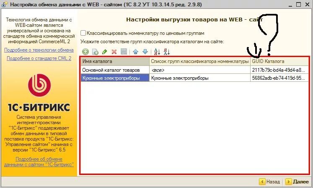The width and height of the screenshot is (313, 188).
Task: Select the highlighted Кухонные электроприборы catalog name cell
Action: tap(115, 78)
